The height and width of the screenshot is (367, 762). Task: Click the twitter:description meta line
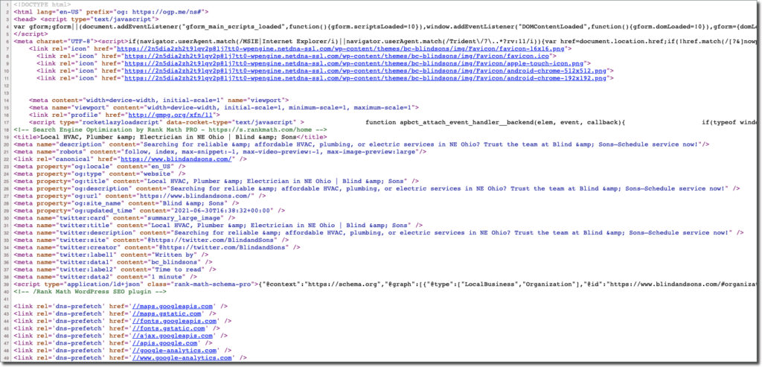[379, 232]
